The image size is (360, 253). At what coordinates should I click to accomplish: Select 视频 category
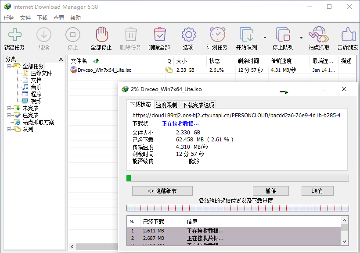tap(36, 101)
